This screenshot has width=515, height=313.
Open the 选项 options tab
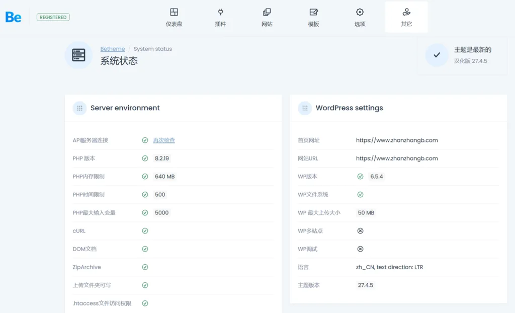pos(360,17)
